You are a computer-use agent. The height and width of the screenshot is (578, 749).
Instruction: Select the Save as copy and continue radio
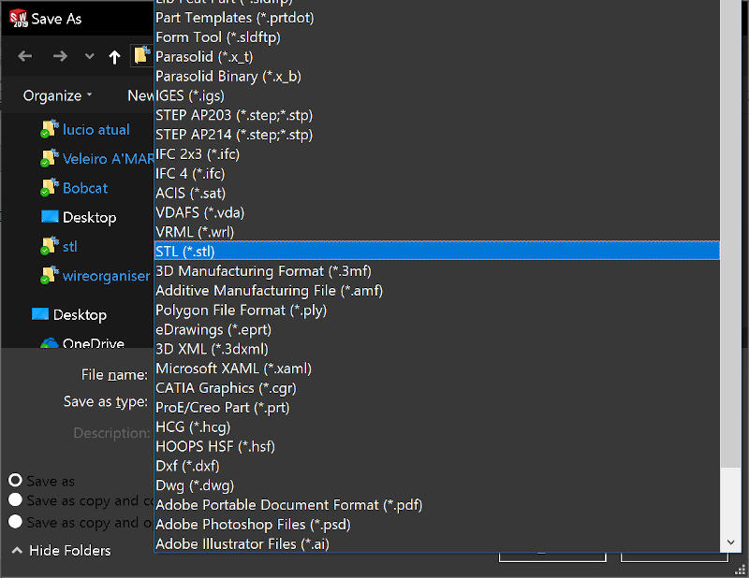coord(15,499)
